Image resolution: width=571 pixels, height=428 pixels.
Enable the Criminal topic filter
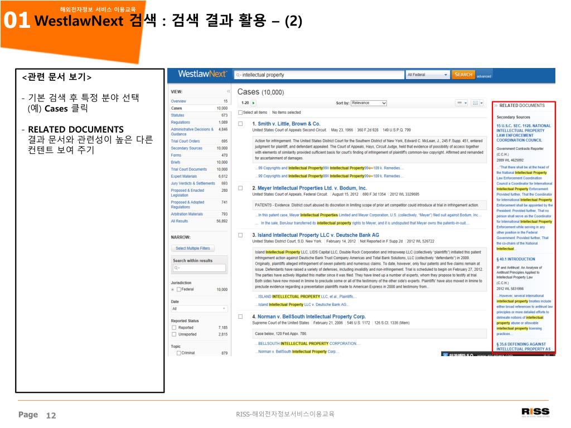[179, 353]
